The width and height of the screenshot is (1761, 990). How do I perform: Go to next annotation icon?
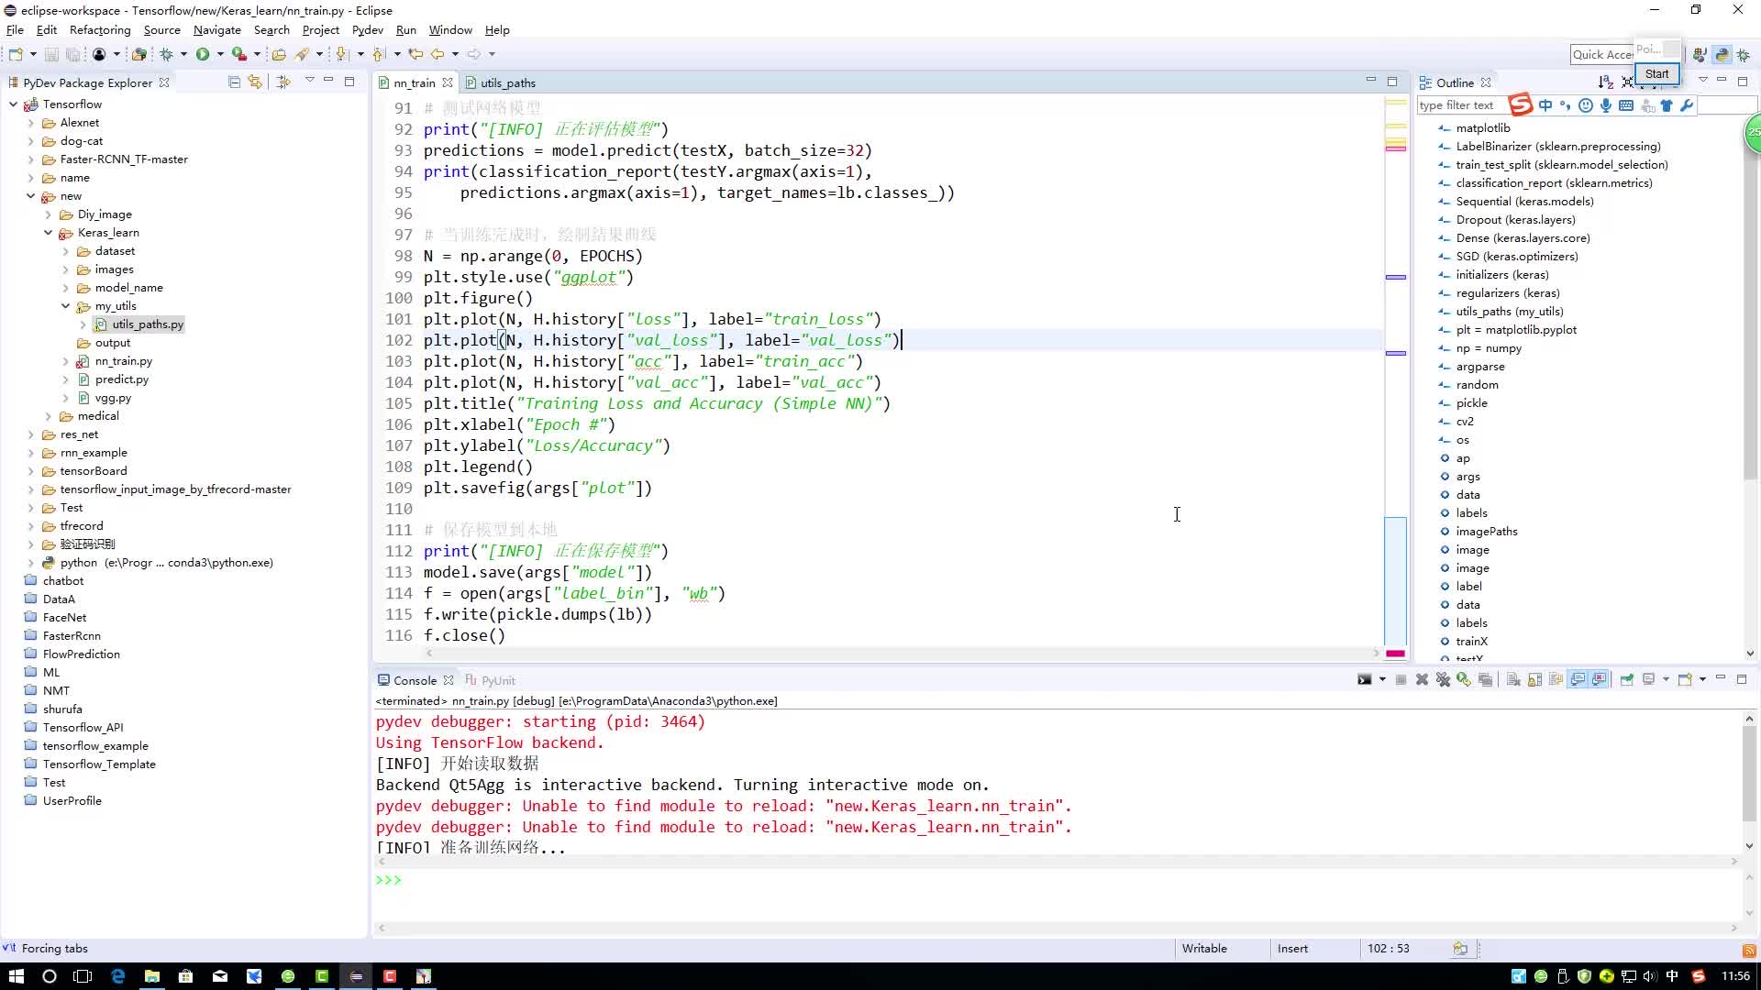click(342, 55)
